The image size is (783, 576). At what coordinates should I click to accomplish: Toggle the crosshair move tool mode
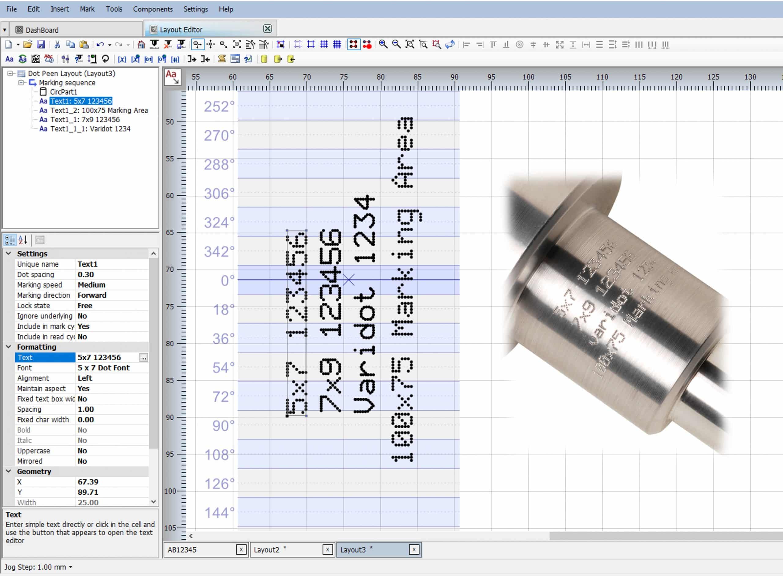point(210,44)
